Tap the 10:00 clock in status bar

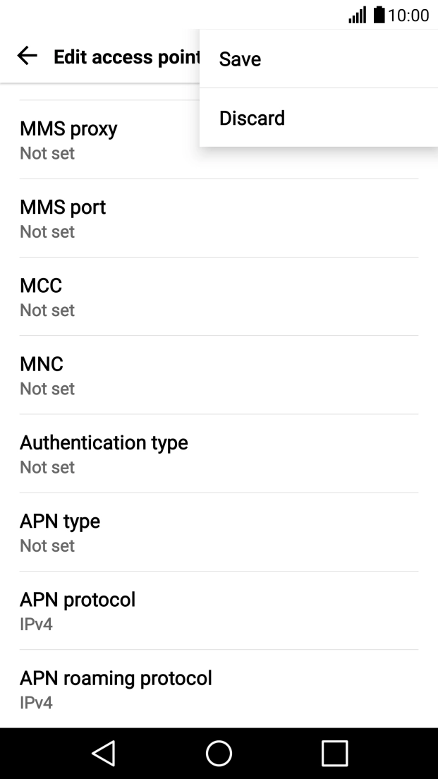click(408, 15)
